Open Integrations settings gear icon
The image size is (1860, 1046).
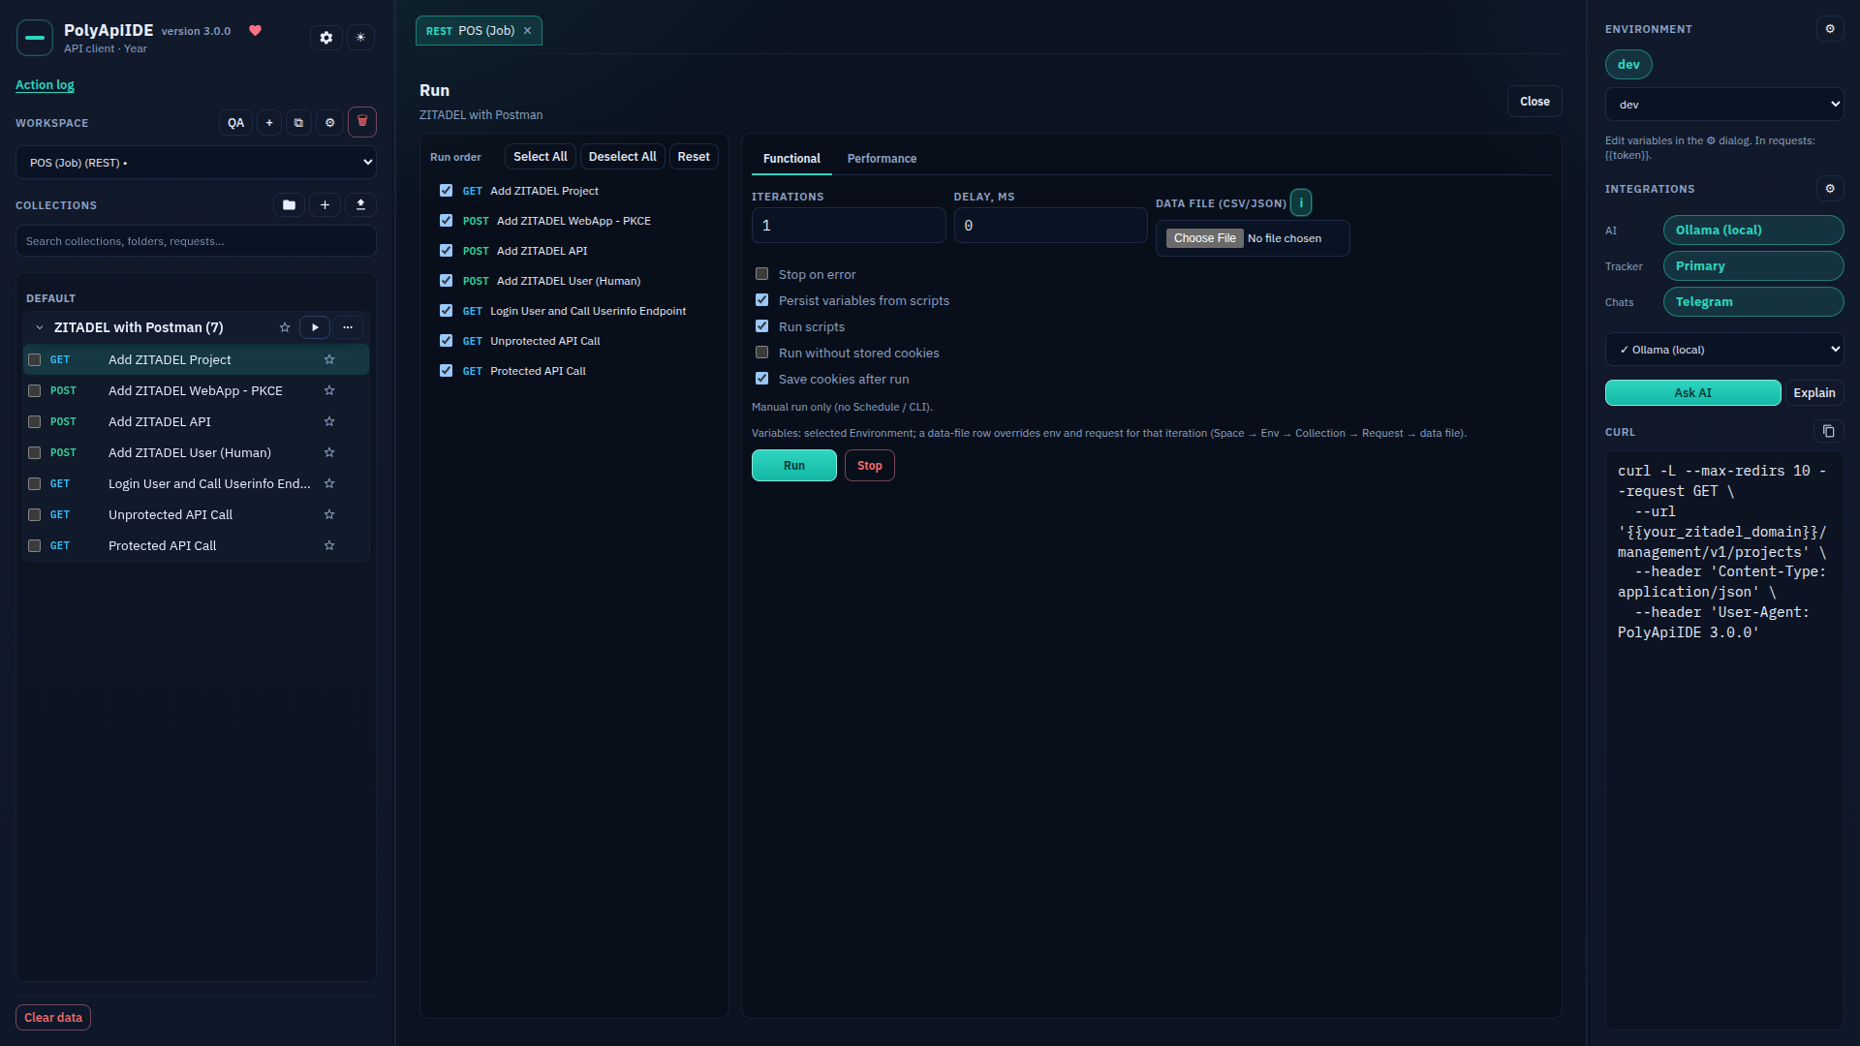tap(1830, 189)
